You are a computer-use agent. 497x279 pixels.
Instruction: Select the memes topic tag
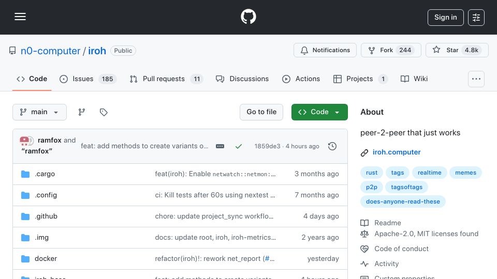point(465,173)
